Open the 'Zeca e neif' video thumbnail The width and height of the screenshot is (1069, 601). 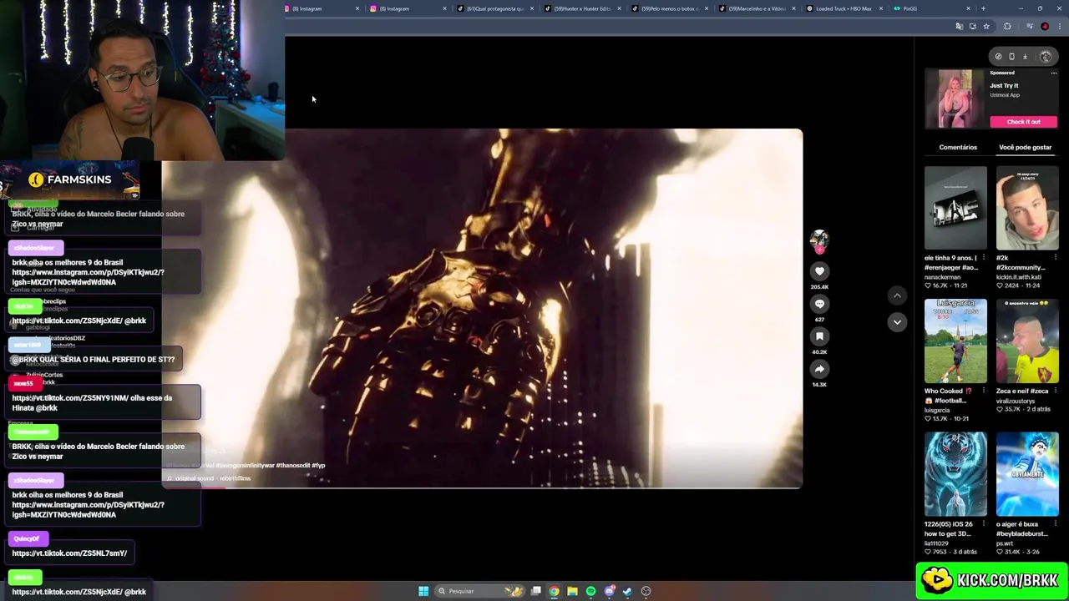coord(1027,341)
